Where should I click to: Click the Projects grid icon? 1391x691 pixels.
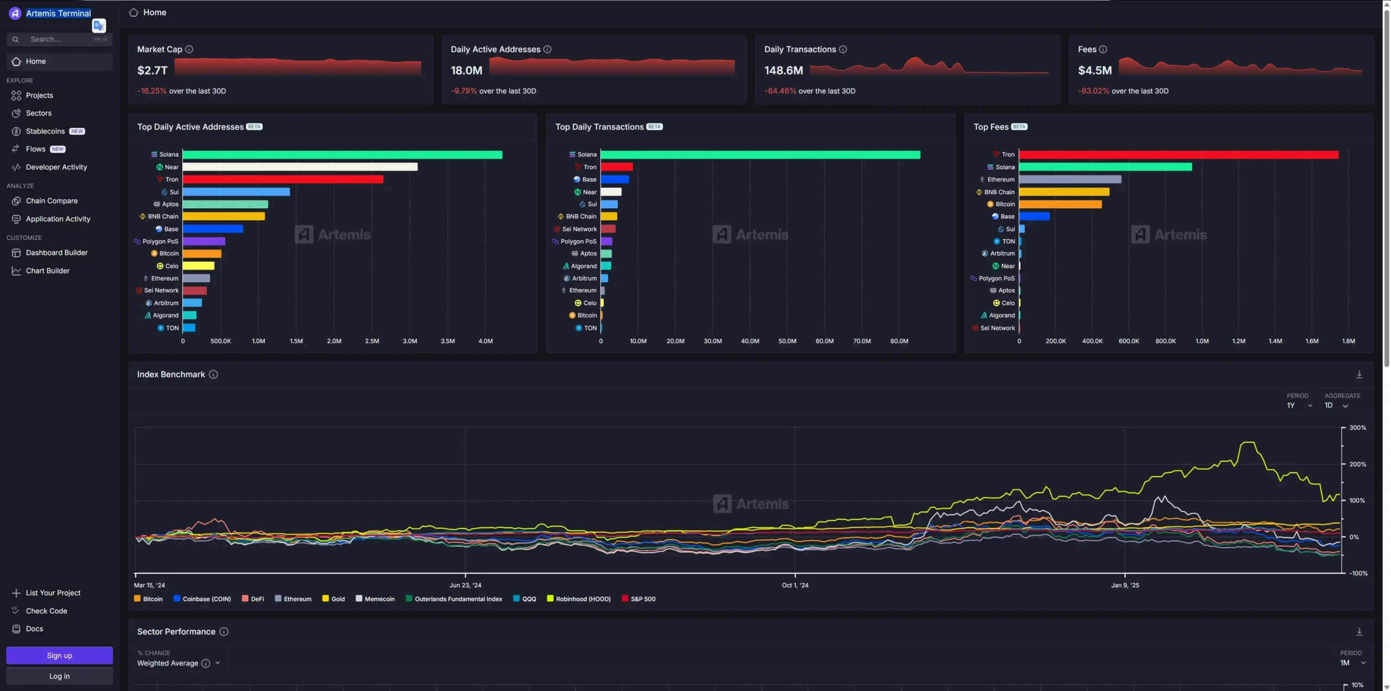click(x=16, y=95)
